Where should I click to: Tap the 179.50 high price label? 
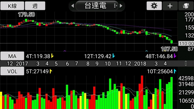pos(26,15)
